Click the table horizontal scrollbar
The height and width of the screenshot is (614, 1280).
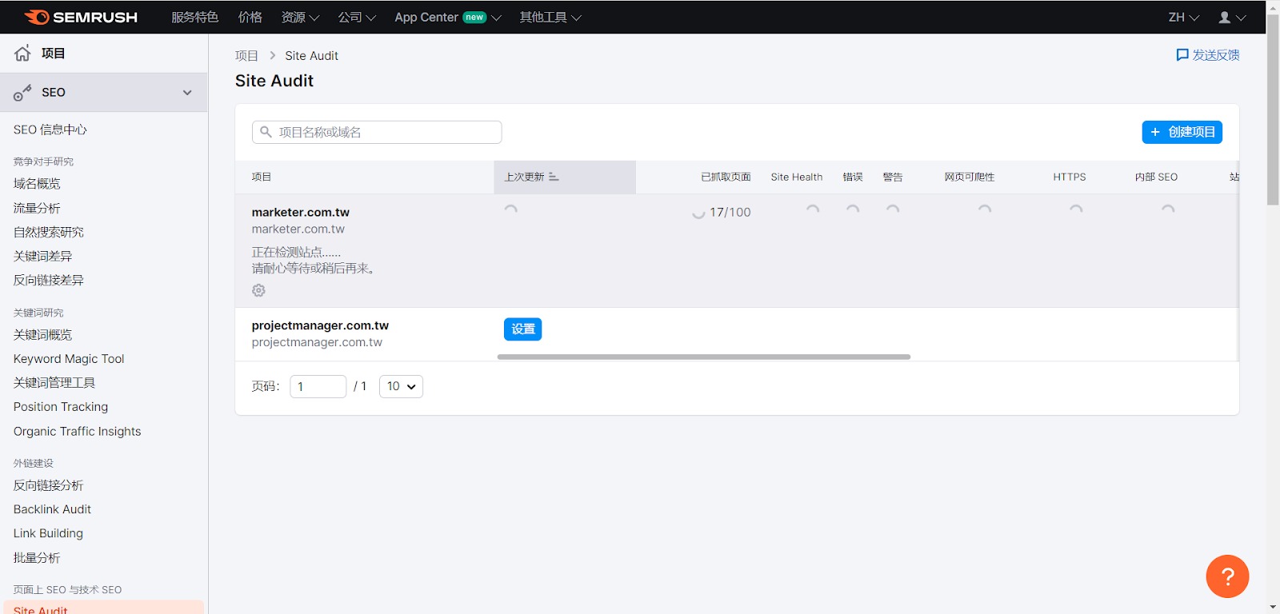pos(704,357)
